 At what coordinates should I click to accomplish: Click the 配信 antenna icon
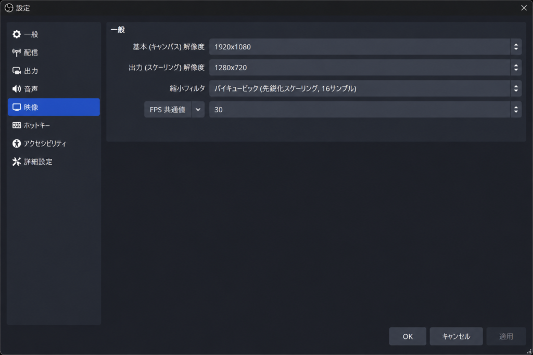(16, 52)
